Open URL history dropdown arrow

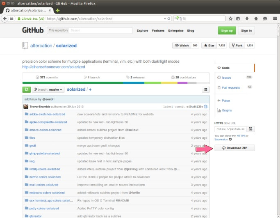coord(165,18)
